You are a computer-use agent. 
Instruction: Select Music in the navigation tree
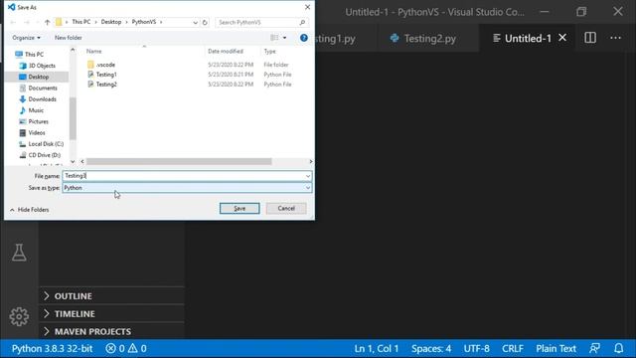point(36,110)
